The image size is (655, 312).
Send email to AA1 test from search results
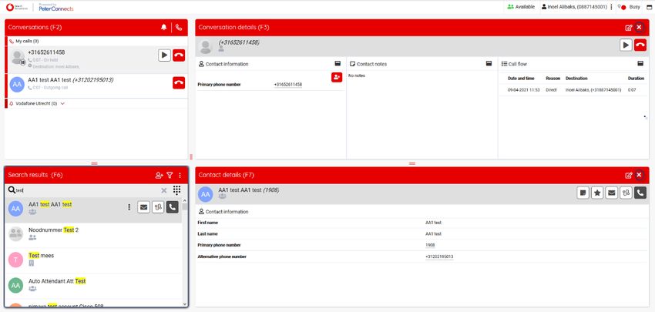[143, 207]
